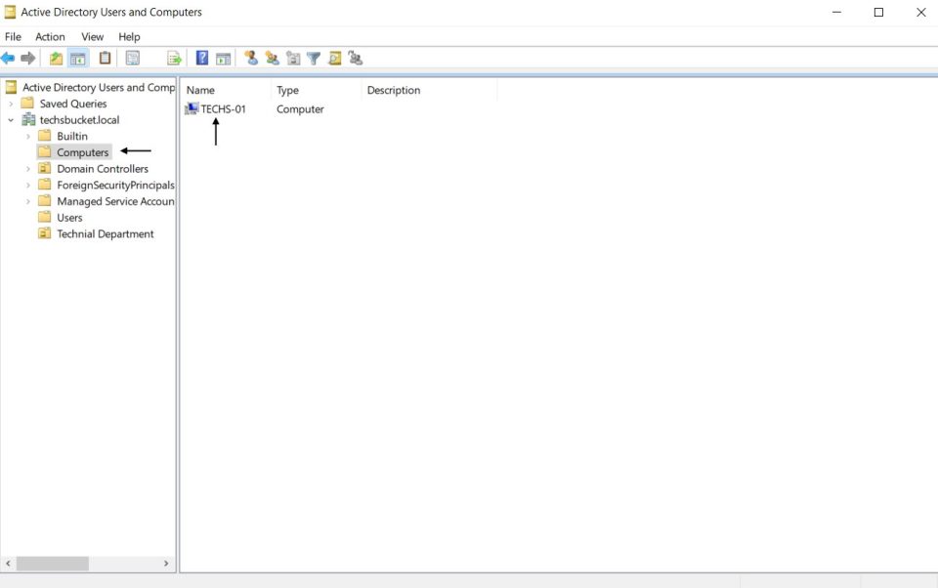Open Properties from the toolbar icon
This screenshot has height=588, width=938.
pyautogui.click(x=132, y=58)
